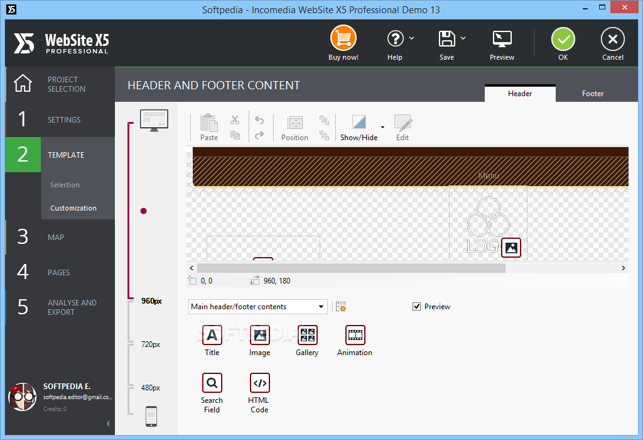Go to Project Selection home icon
643x440 pixels.
23,84
